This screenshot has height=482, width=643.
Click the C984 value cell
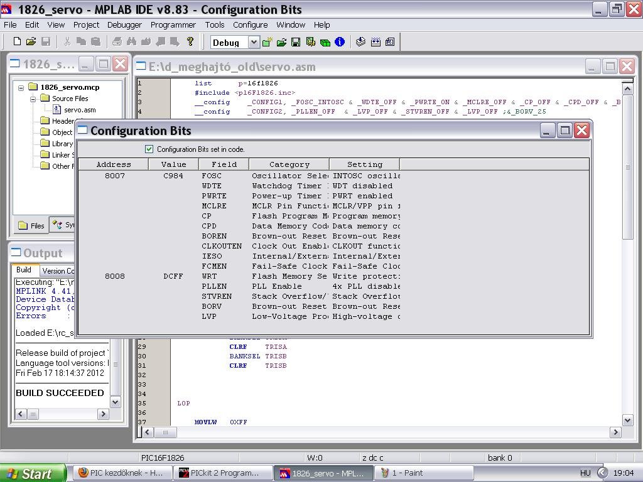click(173, 176)
